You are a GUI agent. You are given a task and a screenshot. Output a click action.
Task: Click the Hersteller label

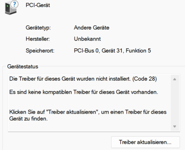[38, 39]
